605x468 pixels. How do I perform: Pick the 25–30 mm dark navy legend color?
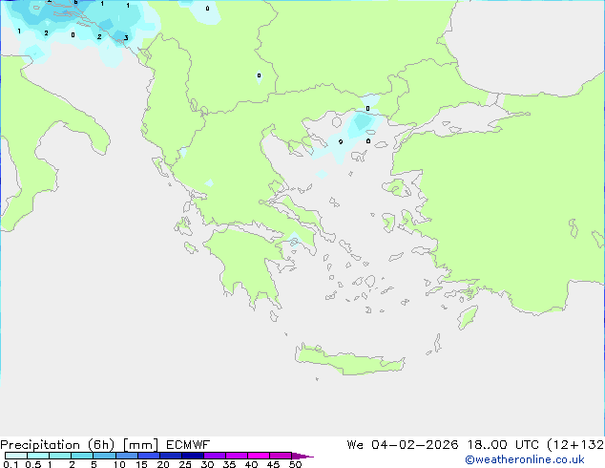(193, 456)
